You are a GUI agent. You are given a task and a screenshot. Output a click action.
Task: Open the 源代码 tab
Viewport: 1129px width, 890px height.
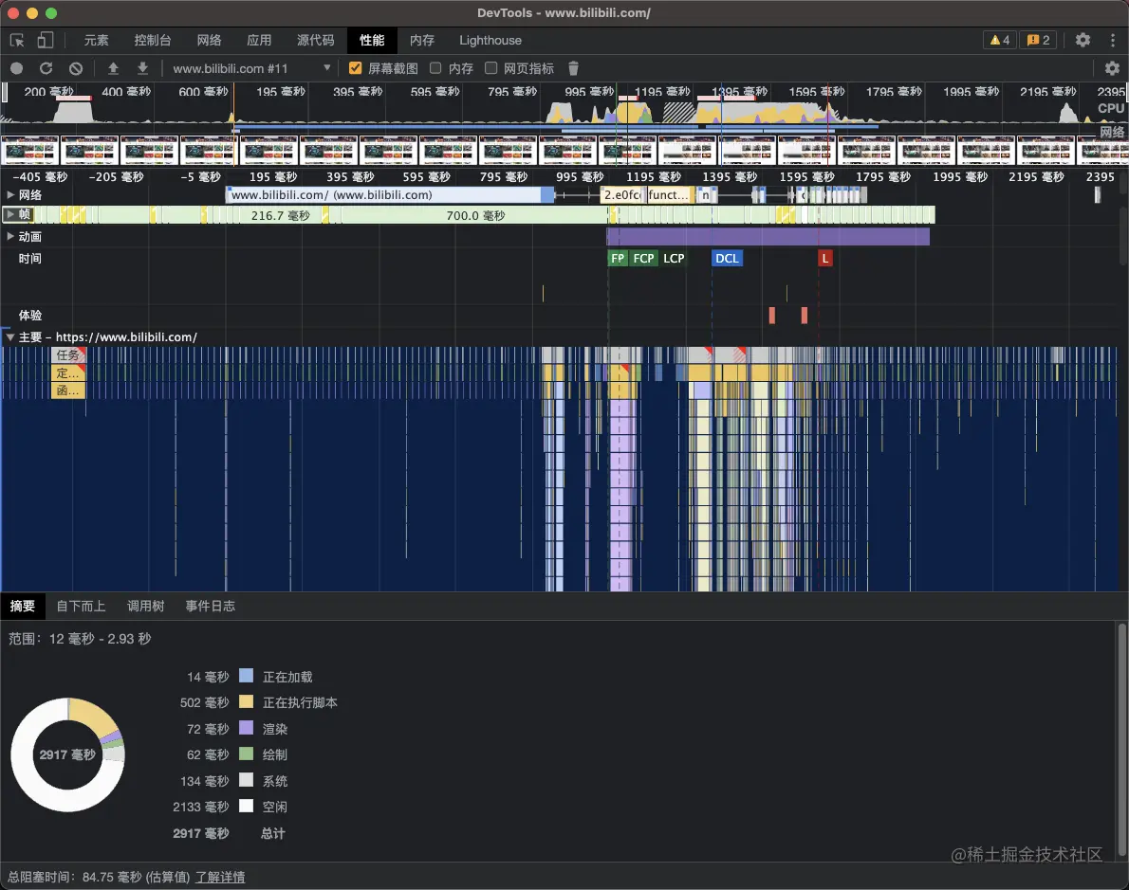pos(315,41)
